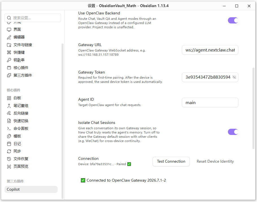Go to 文件与链接 settings
The image size is (257, 202).
click(x=31, y=45)
